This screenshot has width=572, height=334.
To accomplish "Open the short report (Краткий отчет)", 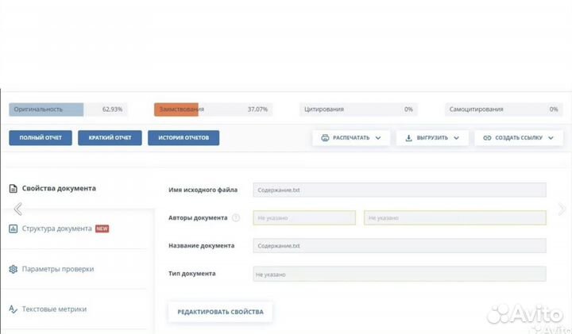I will (x=110, y=138).
